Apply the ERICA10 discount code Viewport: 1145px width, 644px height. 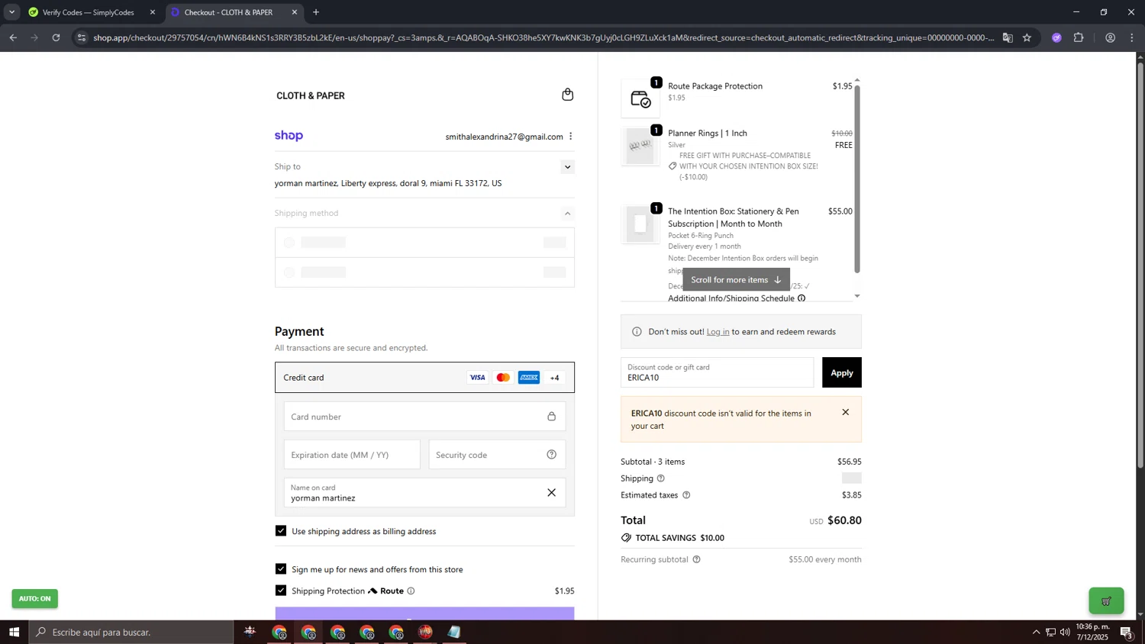click(841, 372)
